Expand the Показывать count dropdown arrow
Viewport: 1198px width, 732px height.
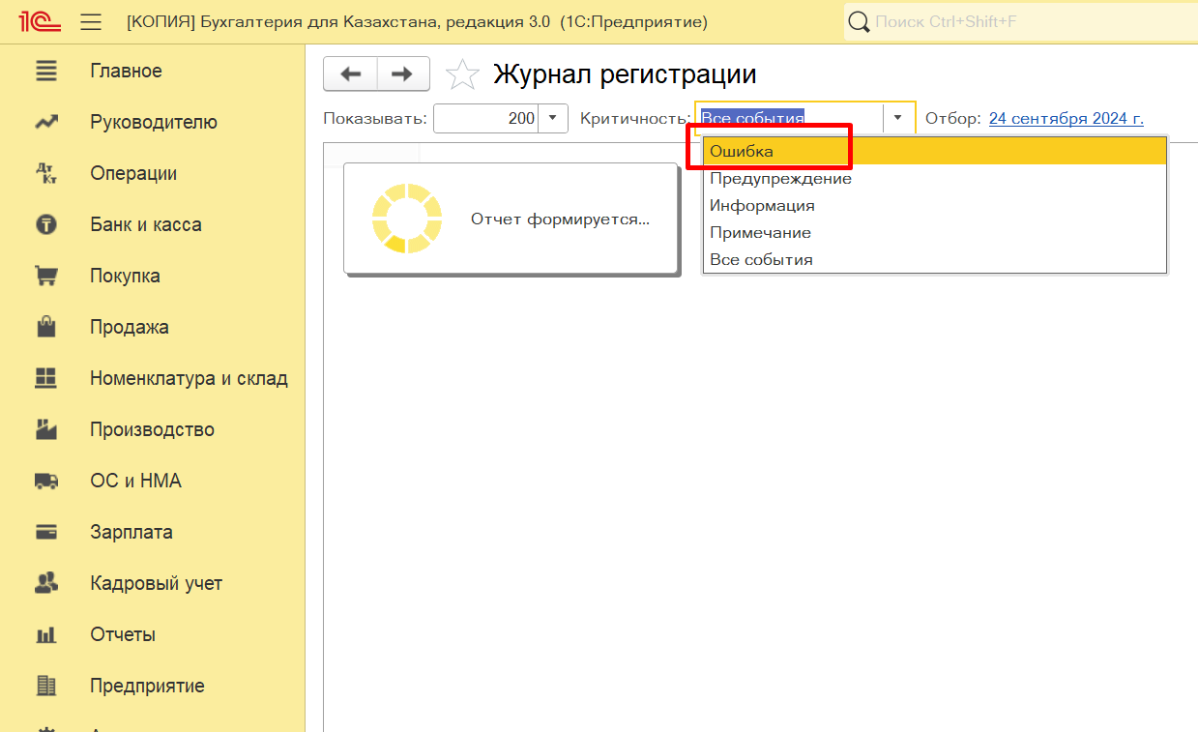tap(552, 118)
